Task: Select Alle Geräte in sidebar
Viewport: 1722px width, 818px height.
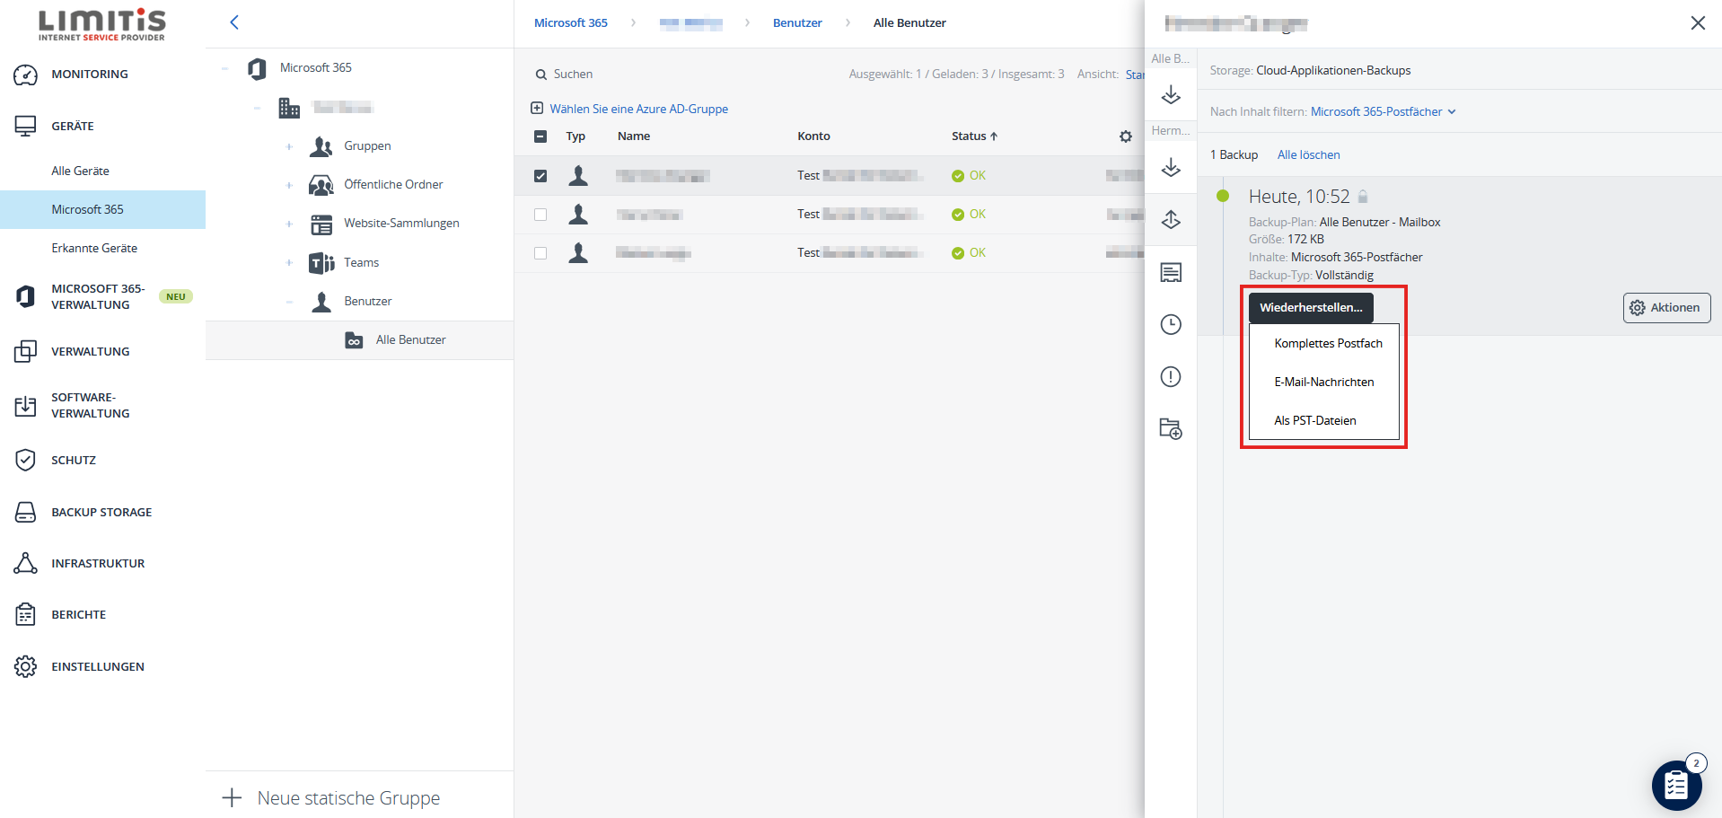Action: coord(80,172)
